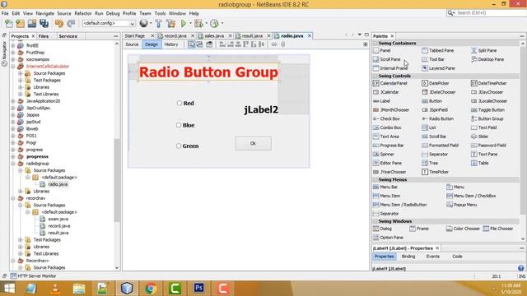Select radio.java in the project tree

point(58,184)
